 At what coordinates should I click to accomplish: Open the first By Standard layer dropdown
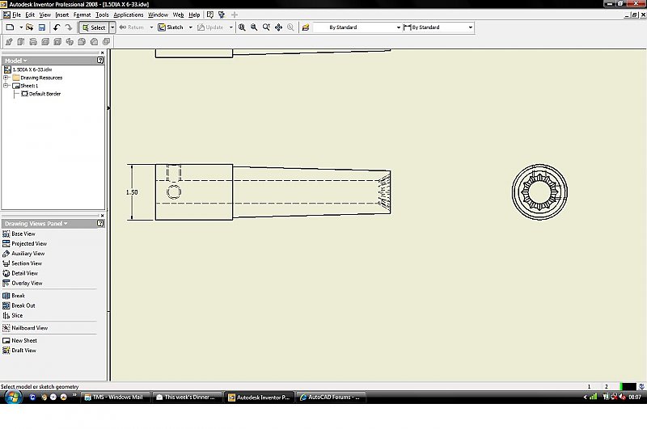click(398, 27)
